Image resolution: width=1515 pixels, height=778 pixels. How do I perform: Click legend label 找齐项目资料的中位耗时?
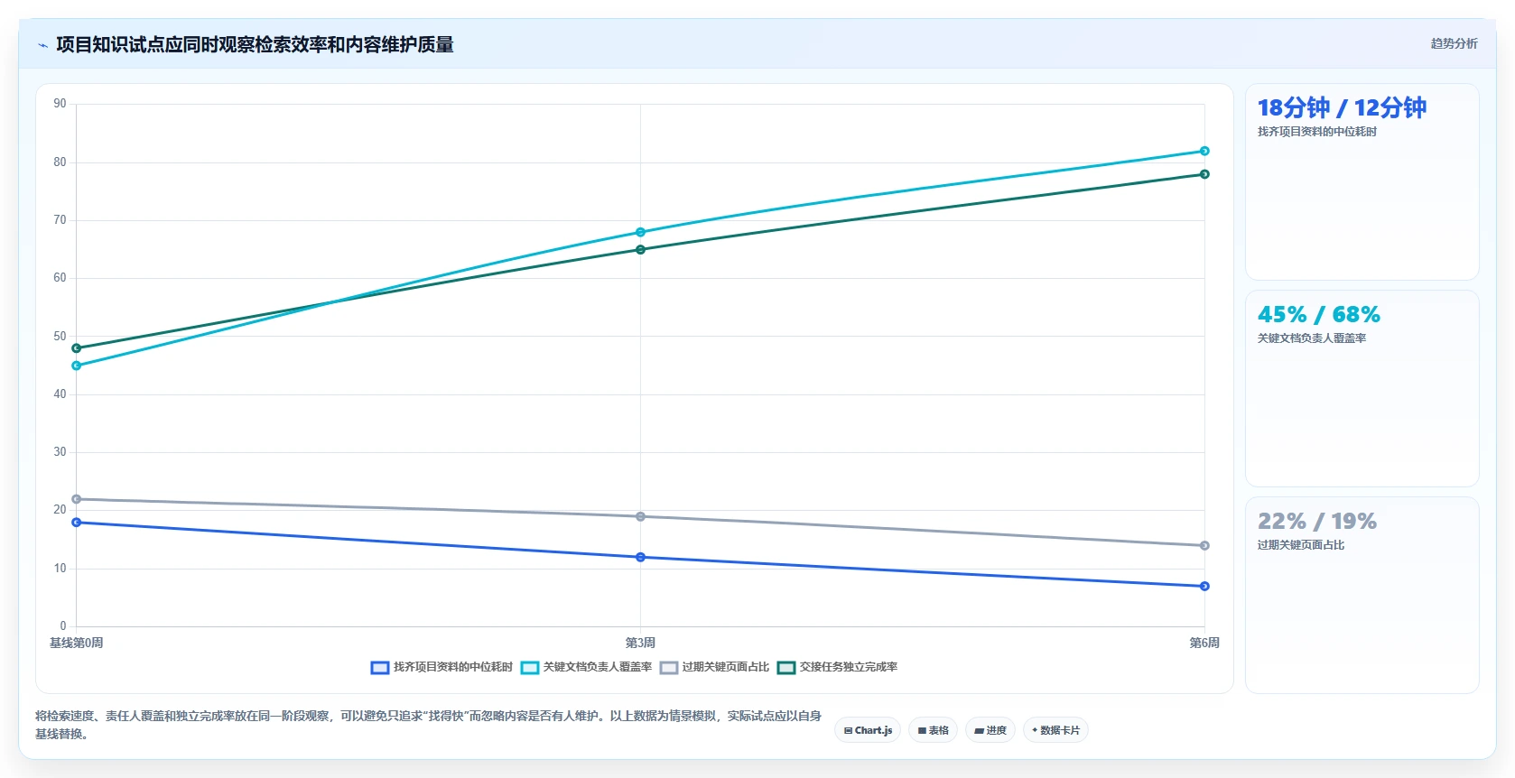pyautogui.click(x=452, y=667)
